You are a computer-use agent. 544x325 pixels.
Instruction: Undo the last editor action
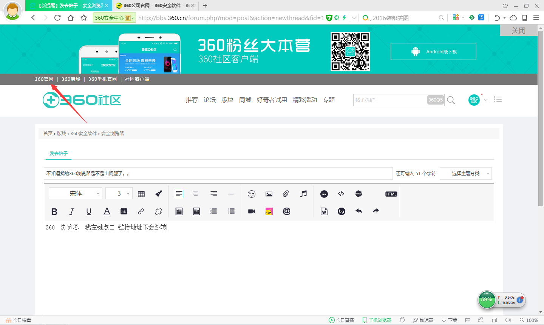pos(359,211)
